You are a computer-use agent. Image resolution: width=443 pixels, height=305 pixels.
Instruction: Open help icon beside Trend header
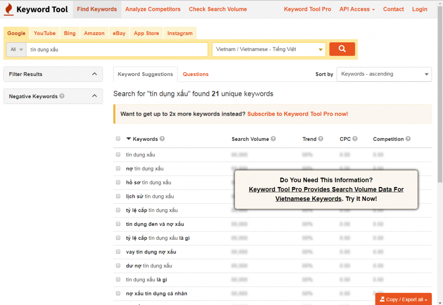[321, 139]
